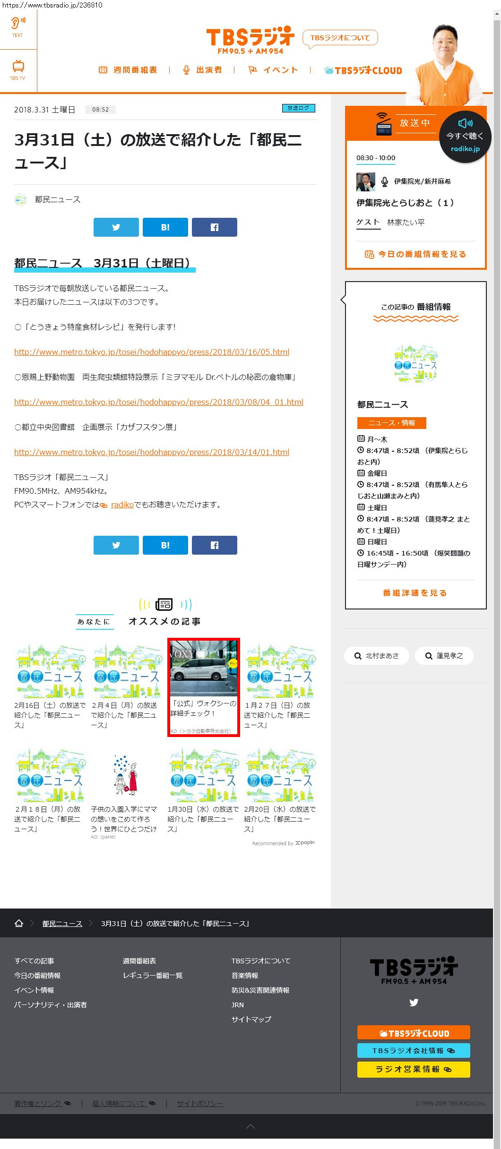Open サイトポリシー footer link
This screenshot has height=1149, width=501.
pyautogui.click(x=200, y=1103)
